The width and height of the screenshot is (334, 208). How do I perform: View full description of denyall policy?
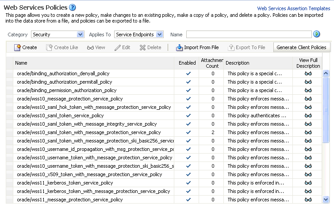(308, 73)
